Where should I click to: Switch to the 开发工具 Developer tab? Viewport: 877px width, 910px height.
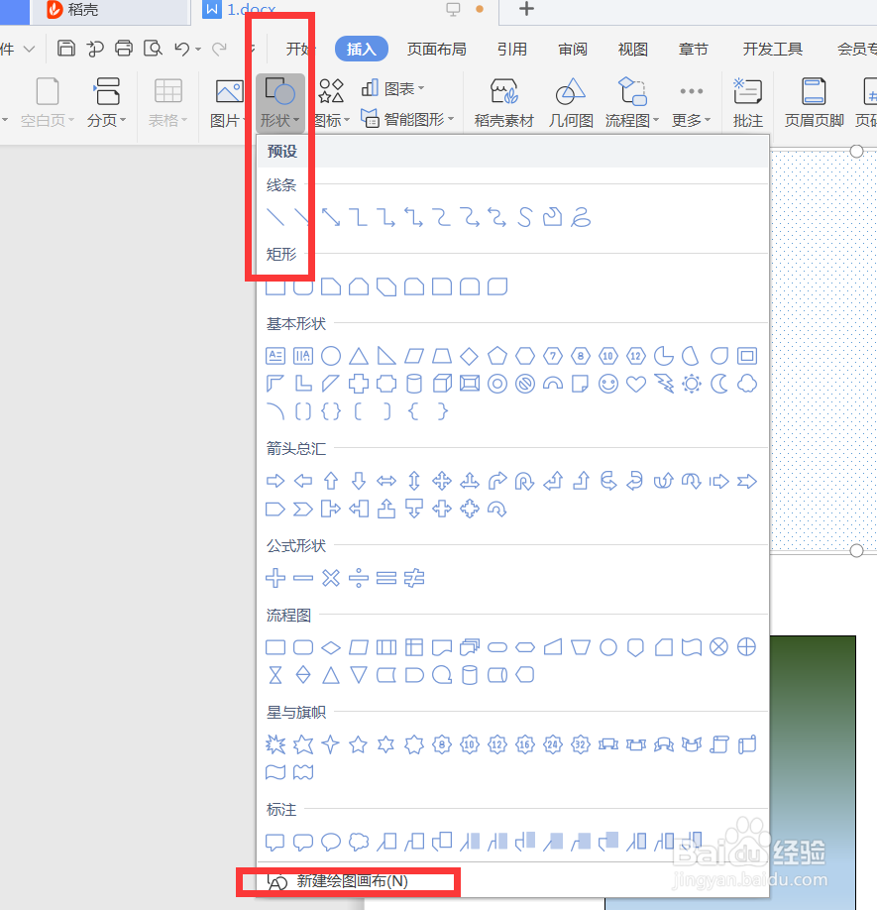pos(773,50)
